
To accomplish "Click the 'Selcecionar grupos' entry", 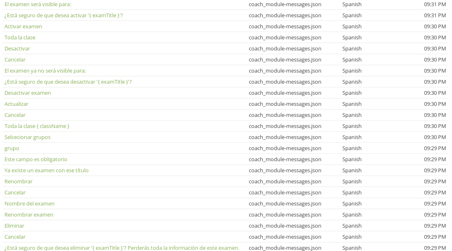I will [28, 137].
